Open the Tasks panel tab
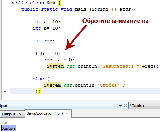 pos(138,106)
